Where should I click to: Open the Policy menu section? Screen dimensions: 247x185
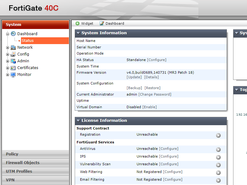click(36, 154)
